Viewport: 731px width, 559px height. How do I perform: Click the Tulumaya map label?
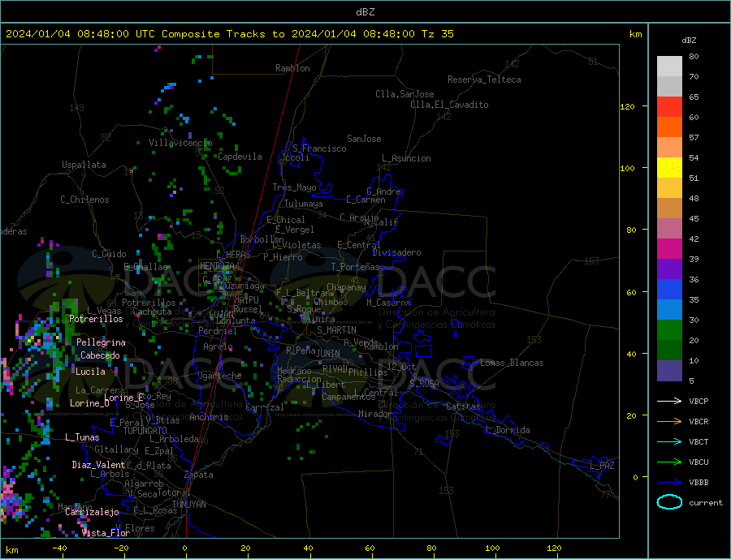304,204
